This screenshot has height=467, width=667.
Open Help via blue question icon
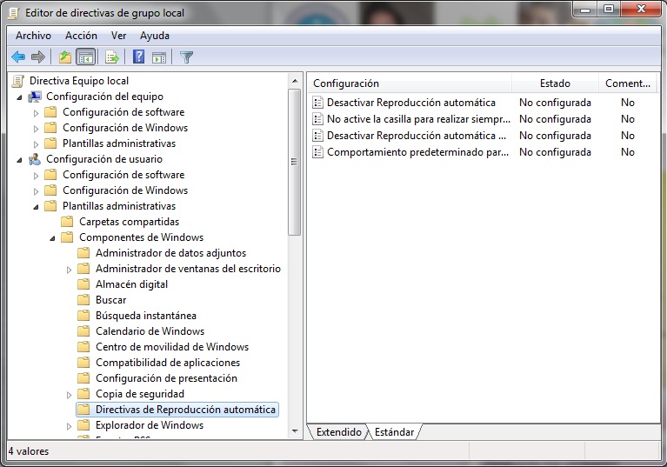[x=138, y=57]
